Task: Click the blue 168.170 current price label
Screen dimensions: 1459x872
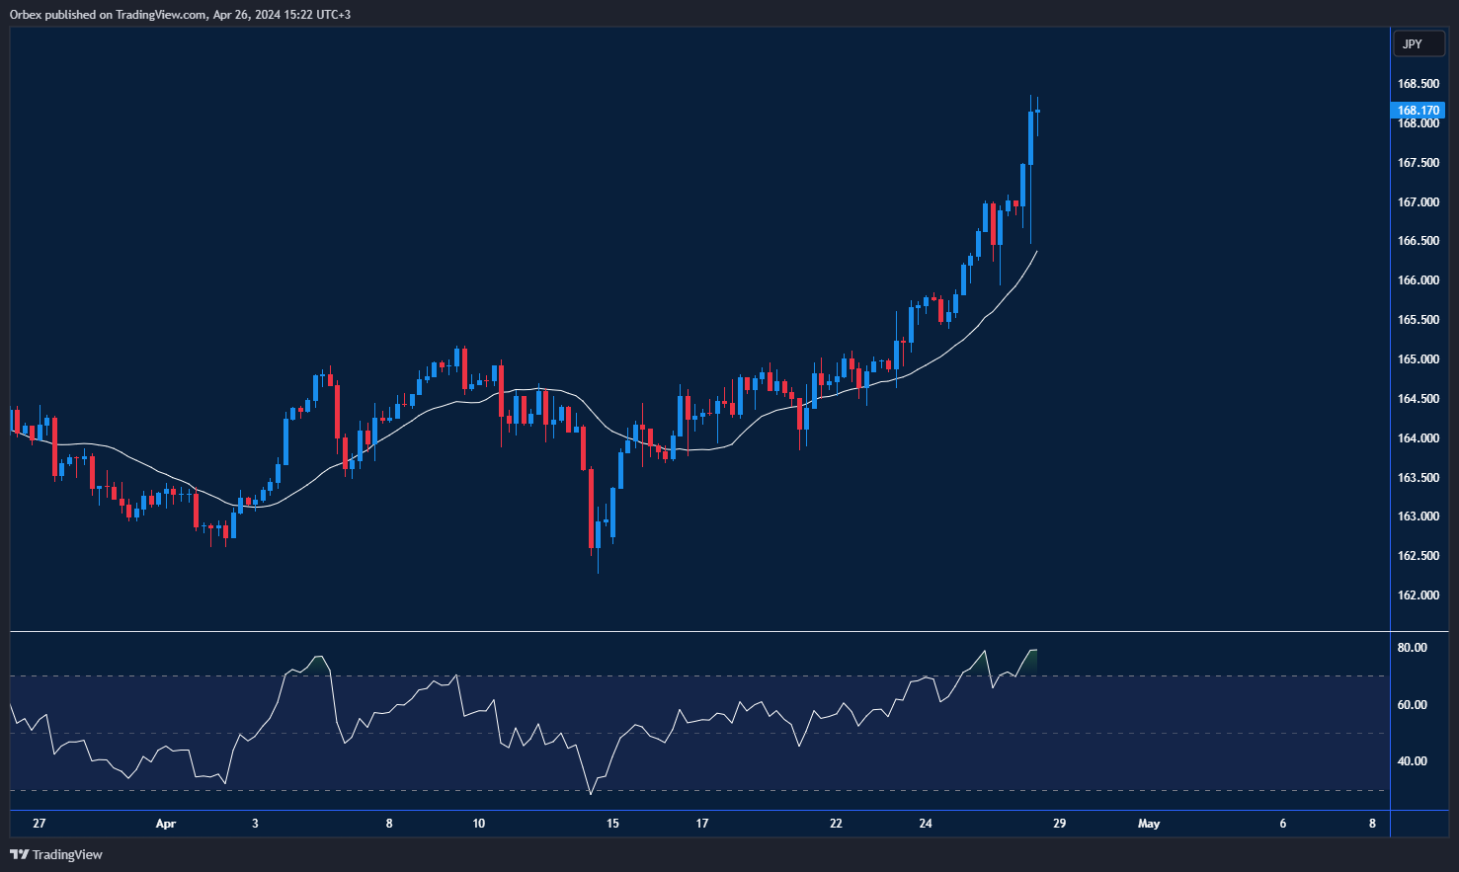Action: (x=1418, y=110)
